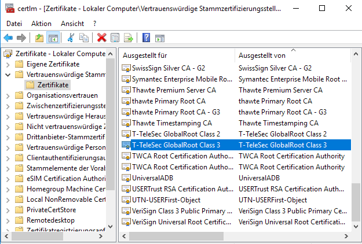Copy using the toolbar copy icon
This screenshot has height=244, width=362.
click(84, 38)
